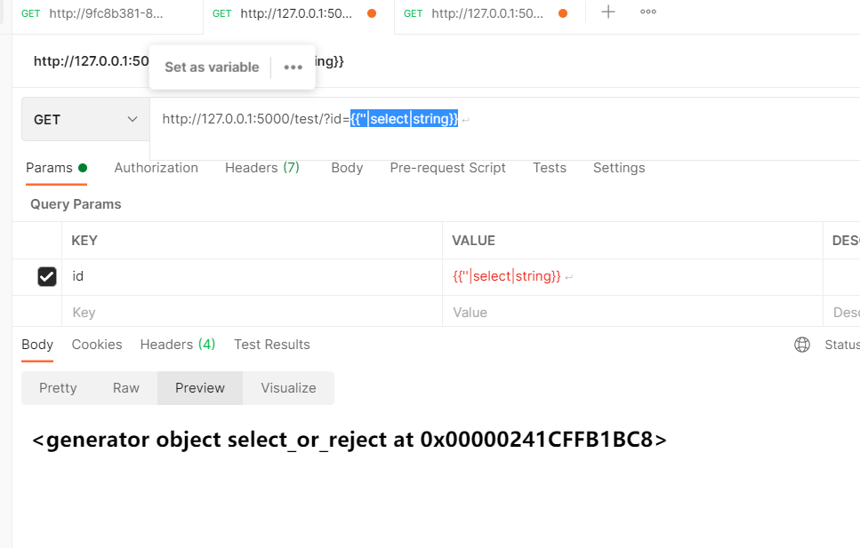Switch to the Authorization tab

click(156, 168)
